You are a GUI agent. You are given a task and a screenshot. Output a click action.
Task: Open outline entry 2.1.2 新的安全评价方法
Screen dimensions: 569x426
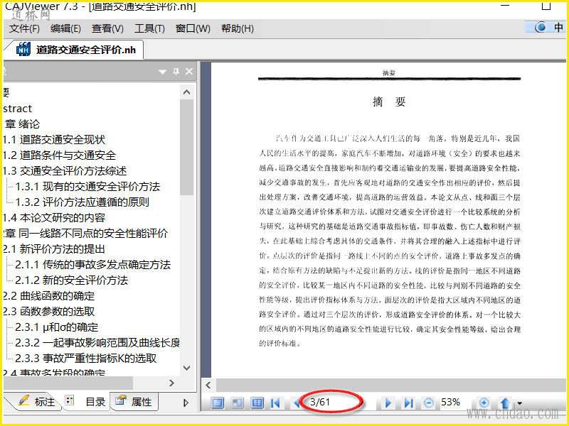point(72,280)
